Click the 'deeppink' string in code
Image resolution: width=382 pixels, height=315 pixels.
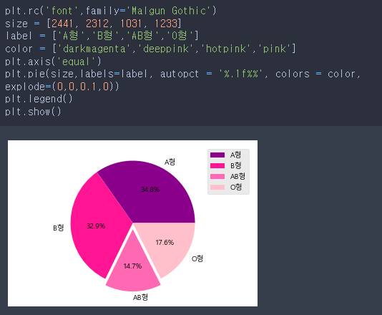point(166,49)
